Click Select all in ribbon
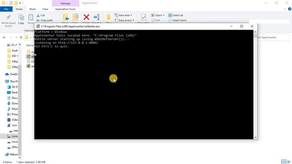Image resolution: width=292 pixels, height=164 pixels. coord(176,15)
